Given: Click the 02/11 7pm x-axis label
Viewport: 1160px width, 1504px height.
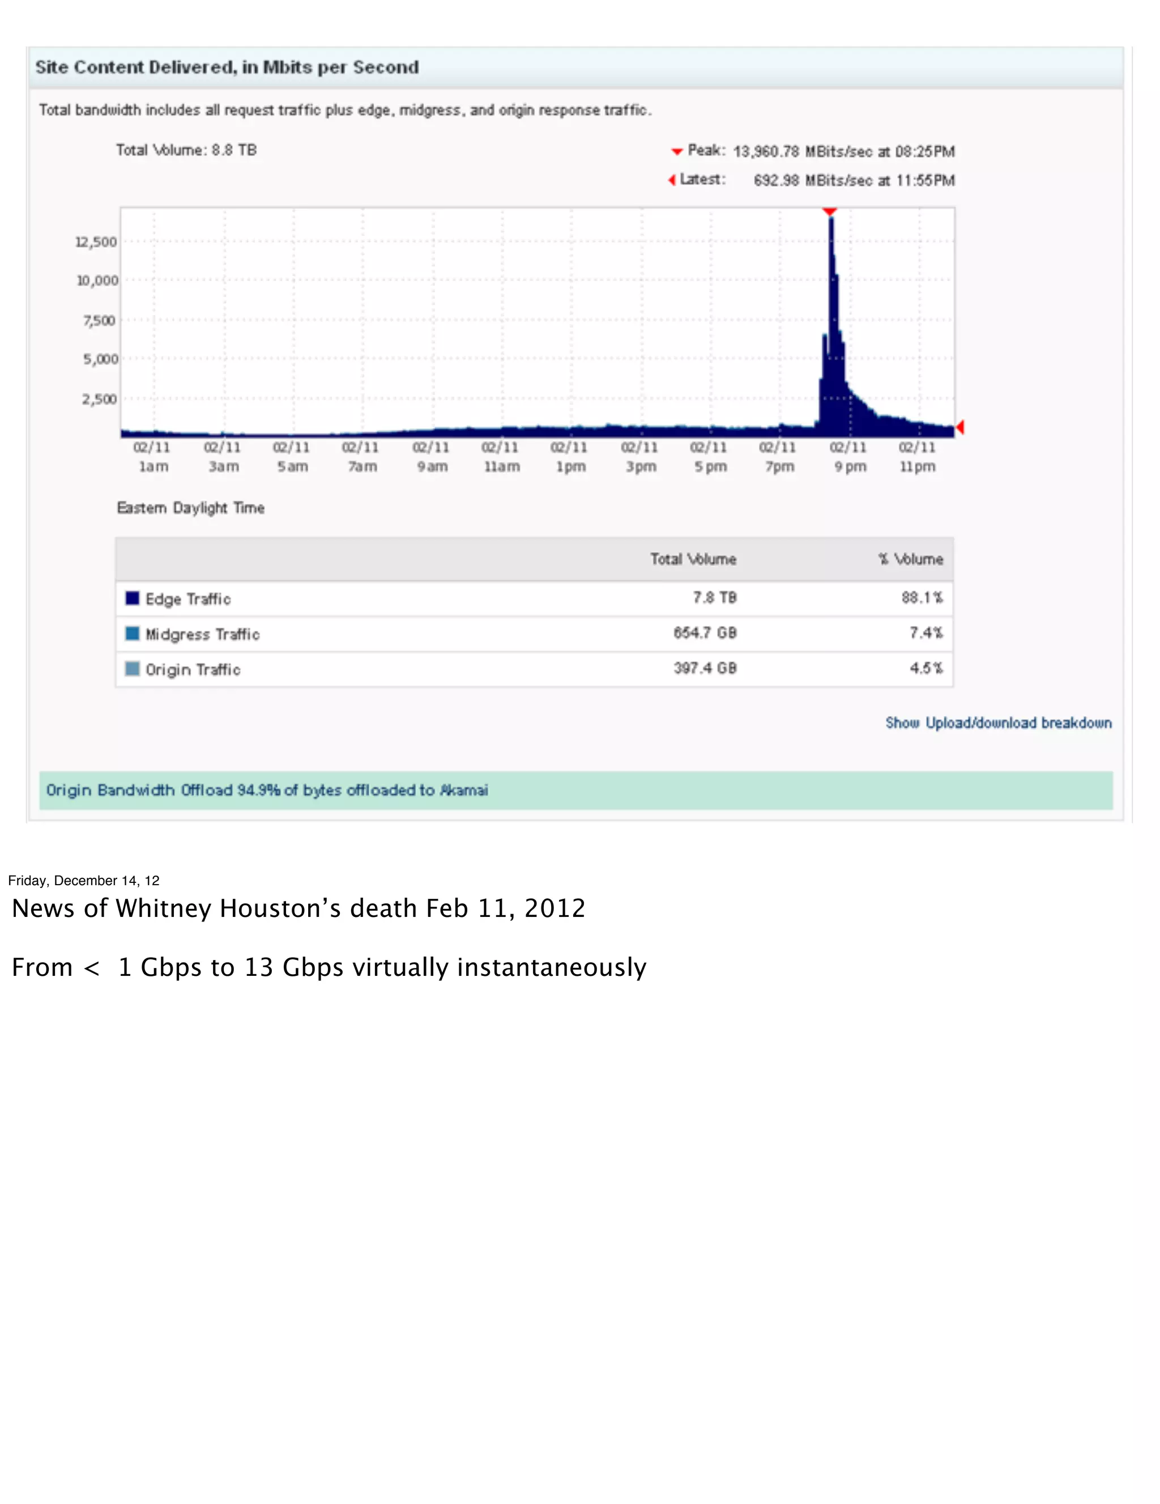Looking at the screenshot, I should point(778,457).
